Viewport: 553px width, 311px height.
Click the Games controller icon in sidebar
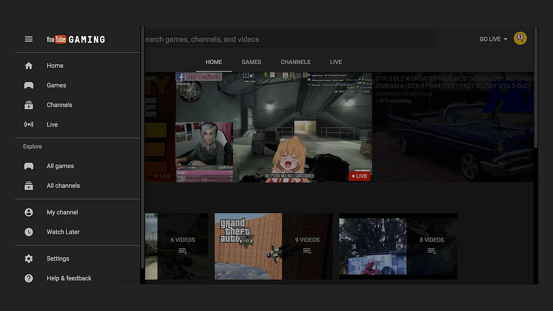pos(29,85)
